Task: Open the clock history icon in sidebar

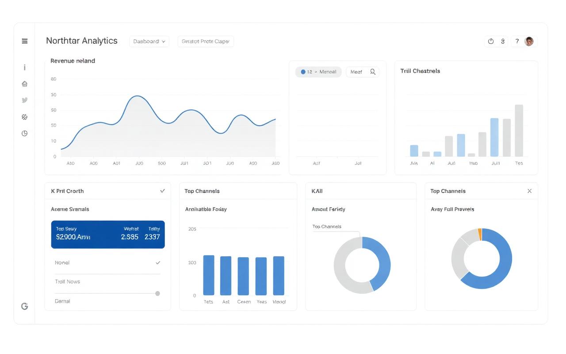Action: (25, 133)
